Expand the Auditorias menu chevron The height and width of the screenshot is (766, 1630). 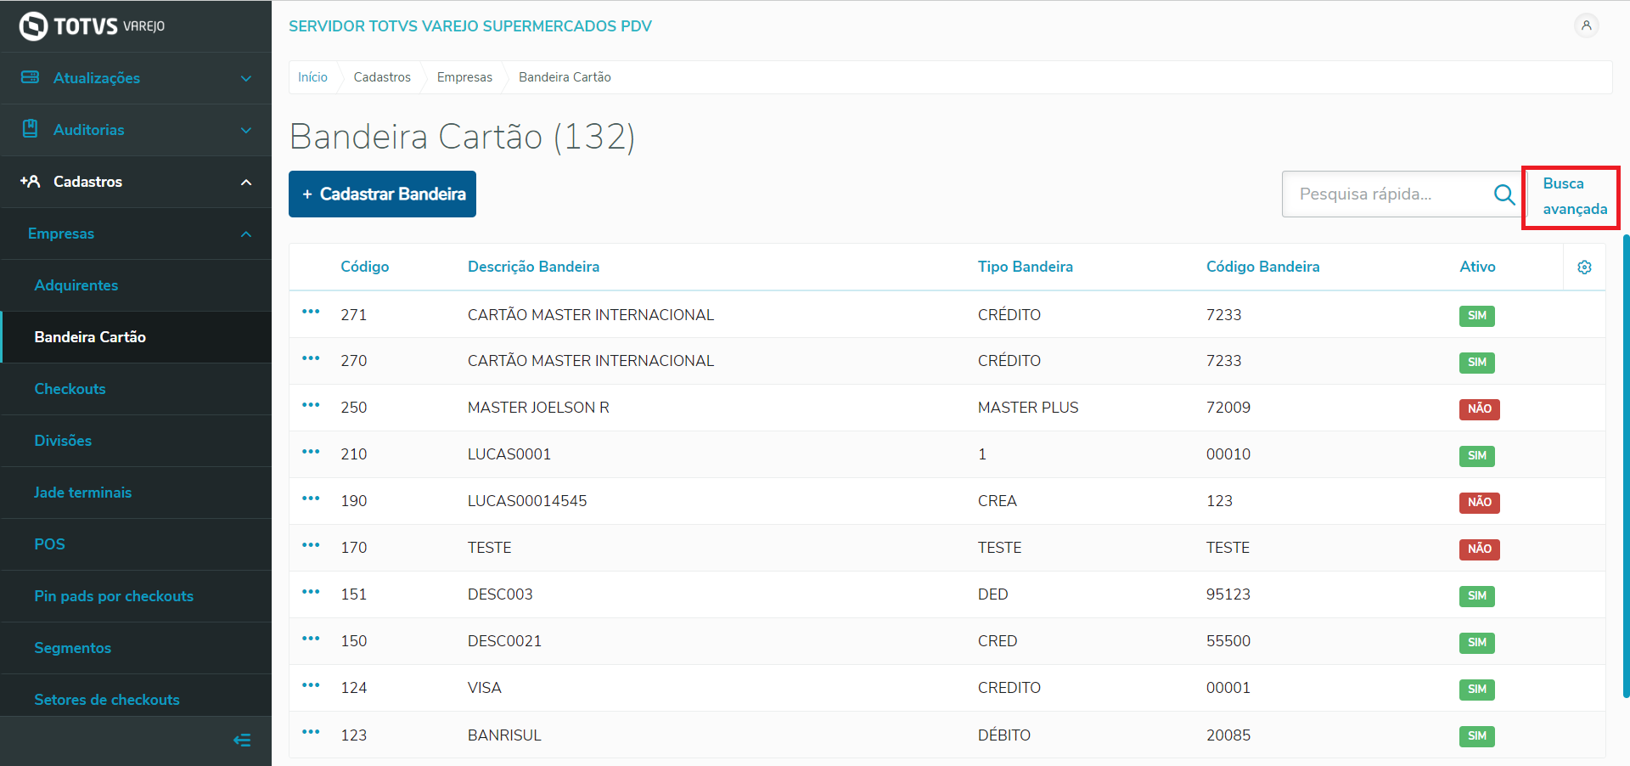(246, 130)
